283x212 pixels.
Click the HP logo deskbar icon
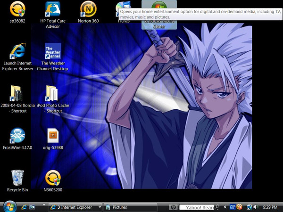(x=174, y=207)
